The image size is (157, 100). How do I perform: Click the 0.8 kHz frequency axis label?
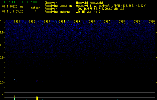[2, 70]
